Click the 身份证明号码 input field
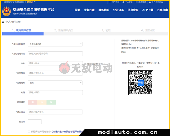 coord(55,54)
